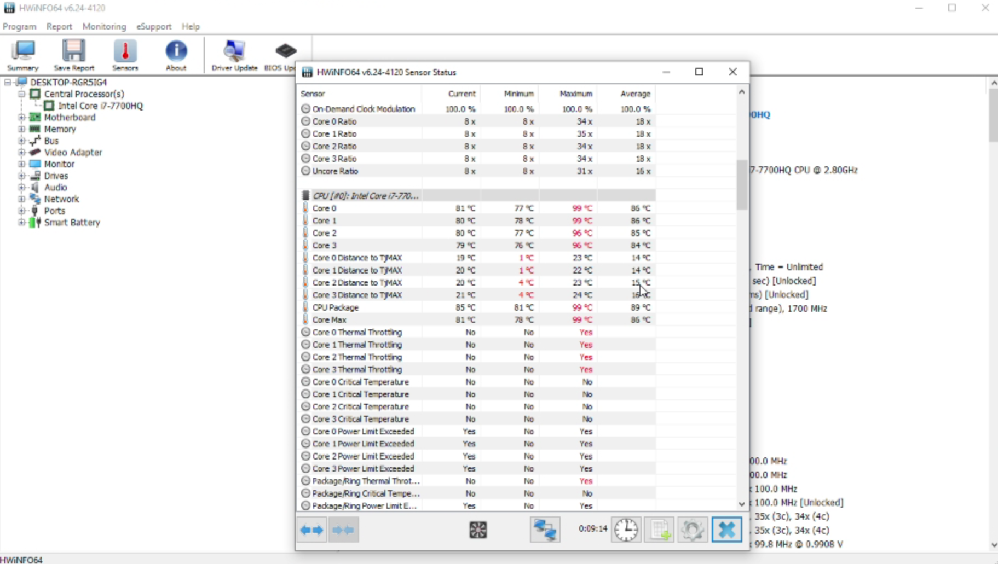
Task: Select the Smart Battery tree label
Action: tap(72, 223)
